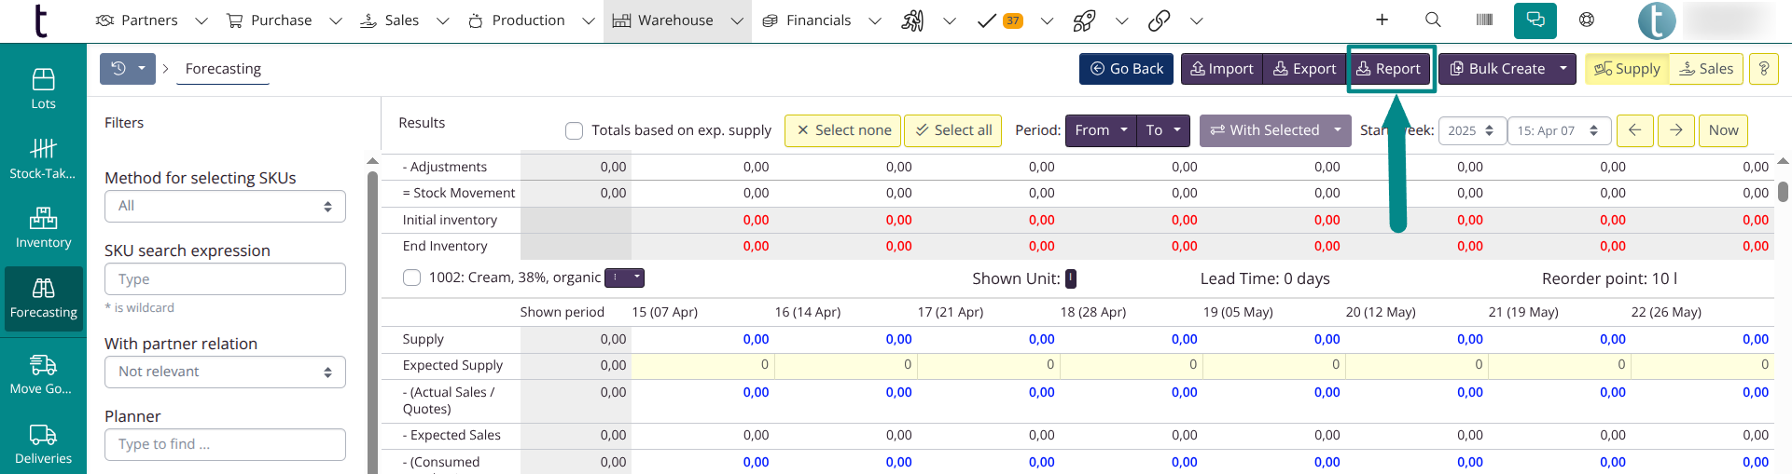This screenshot has height=474, width=1792.
Task: Click the barcode scanner icon
Action: coord(1484,20)
